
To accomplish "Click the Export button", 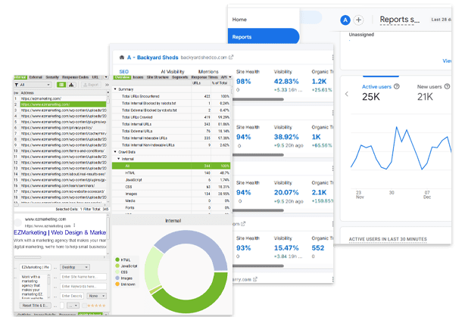I will tap(91, 85).
